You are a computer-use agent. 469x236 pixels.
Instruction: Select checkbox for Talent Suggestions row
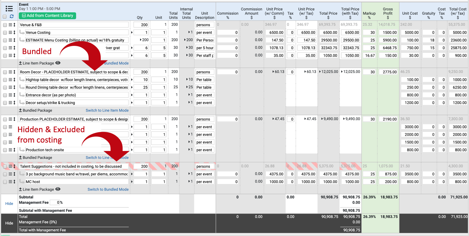pos(5,166)
